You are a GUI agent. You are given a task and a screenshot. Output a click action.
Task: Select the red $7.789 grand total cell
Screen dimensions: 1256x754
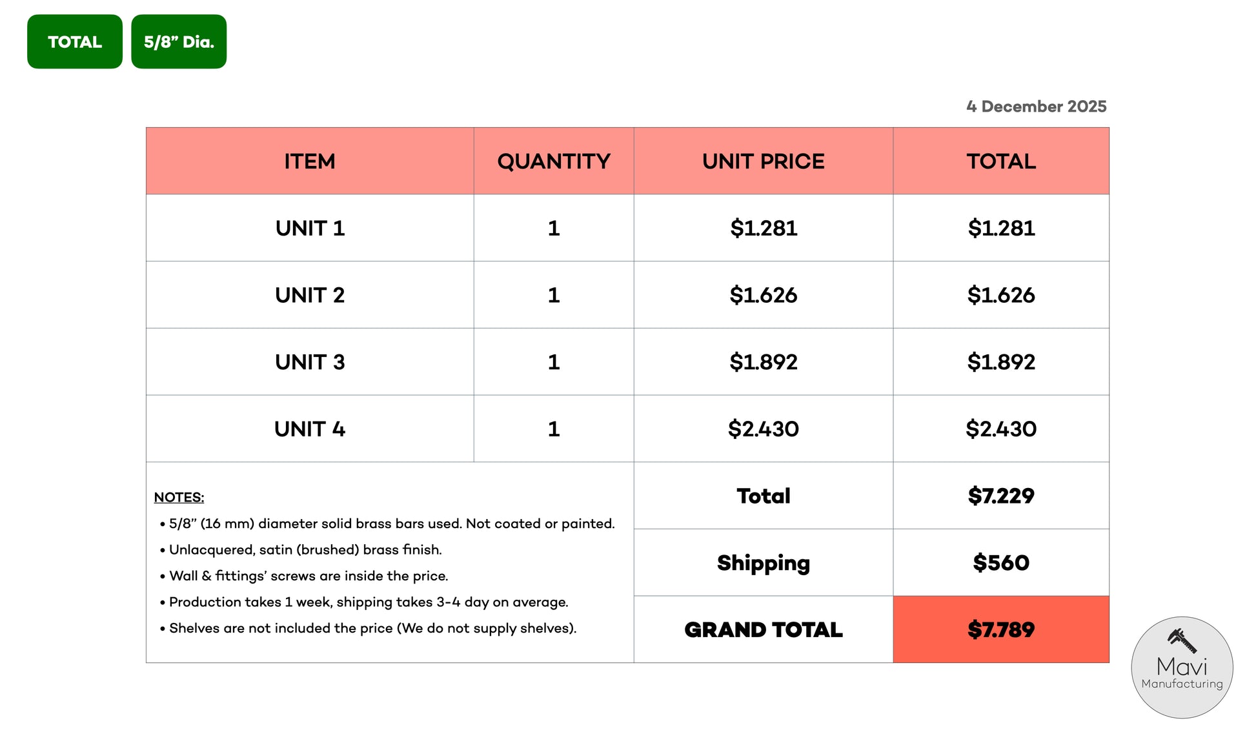tap(1000, 629)
